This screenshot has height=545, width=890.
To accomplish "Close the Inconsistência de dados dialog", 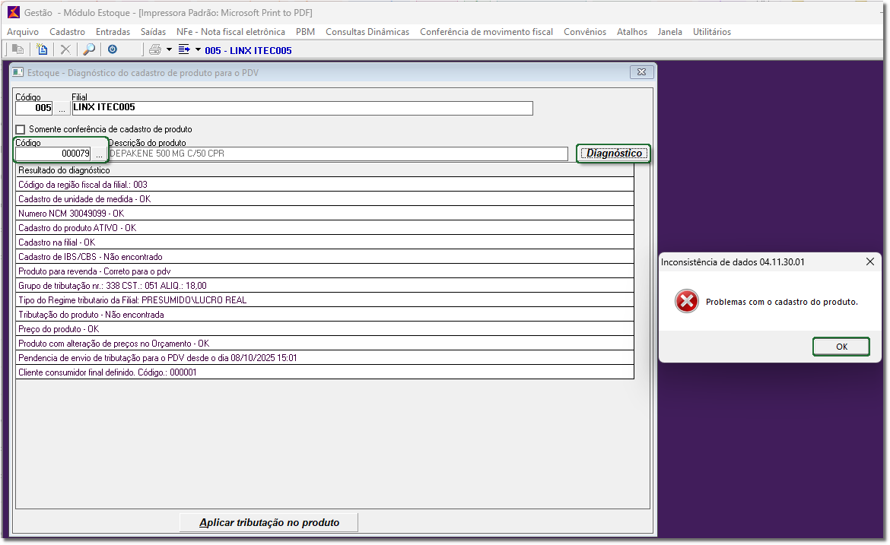I will click(870, 261).
